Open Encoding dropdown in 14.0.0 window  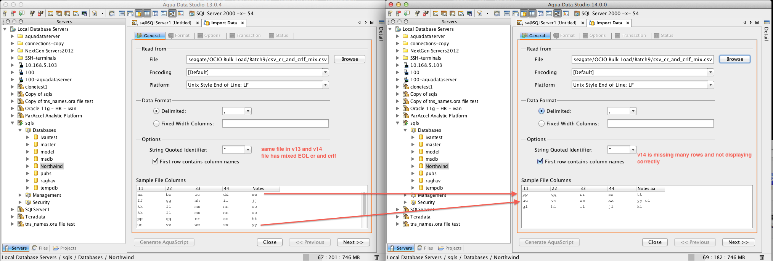710,72
